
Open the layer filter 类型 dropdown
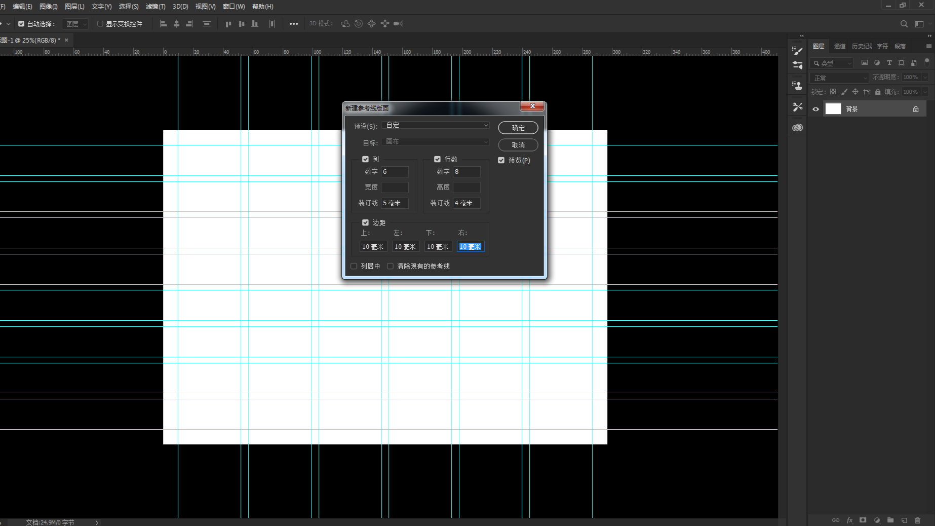pos(832,63)
